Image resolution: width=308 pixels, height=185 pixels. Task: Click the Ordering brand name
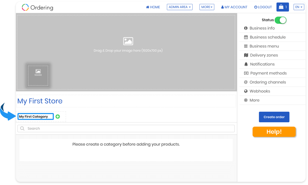click(x=42, y=8)
